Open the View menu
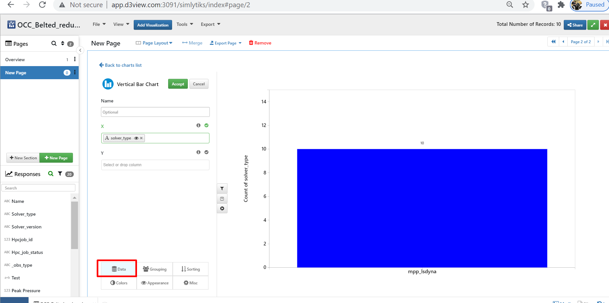The image size is (609, 303). [121, 24]
